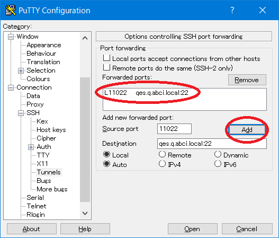Open the Proxy category
The height and width of the screenshot is (238, 279).
[35, 104]
